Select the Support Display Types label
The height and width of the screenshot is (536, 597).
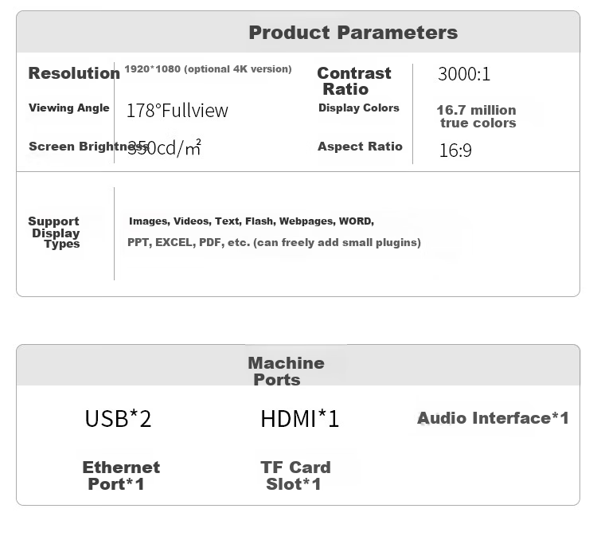click(x=53, y=233)
